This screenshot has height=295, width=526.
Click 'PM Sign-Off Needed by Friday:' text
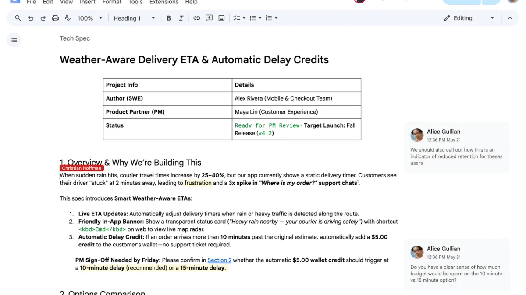click(118, 260)
